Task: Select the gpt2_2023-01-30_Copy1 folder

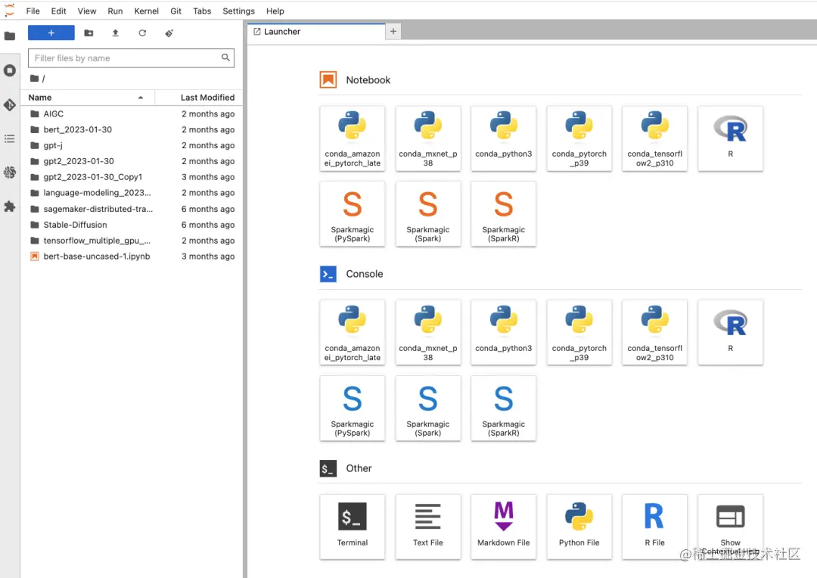Action: click(x=132, y=177)
